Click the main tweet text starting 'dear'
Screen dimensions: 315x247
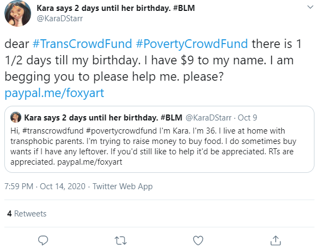[153, 60]
